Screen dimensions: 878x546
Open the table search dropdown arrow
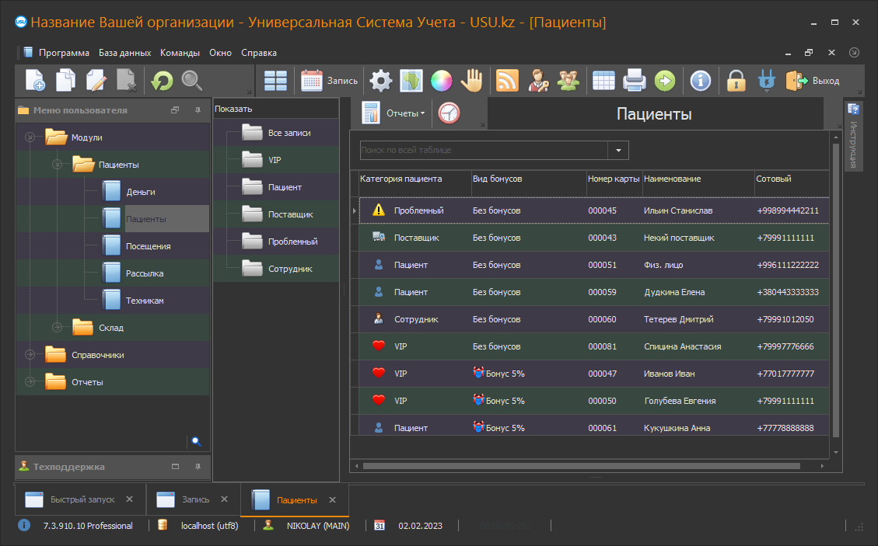618,150
